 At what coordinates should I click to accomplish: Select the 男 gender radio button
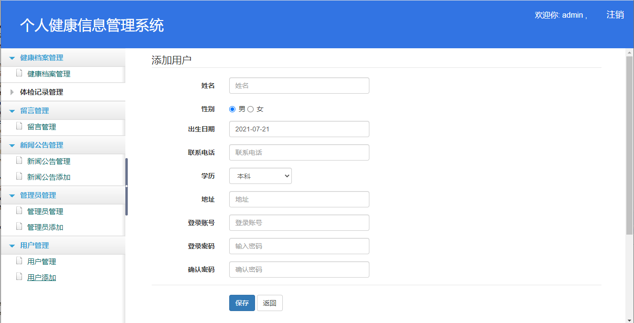click(233, 109)
